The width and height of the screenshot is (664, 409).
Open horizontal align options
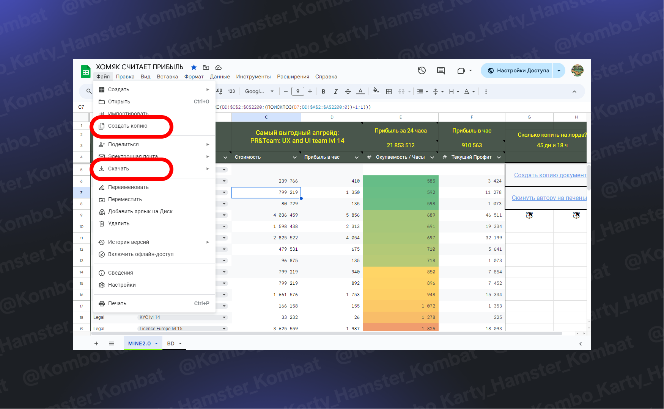click(x=422, y=91)
